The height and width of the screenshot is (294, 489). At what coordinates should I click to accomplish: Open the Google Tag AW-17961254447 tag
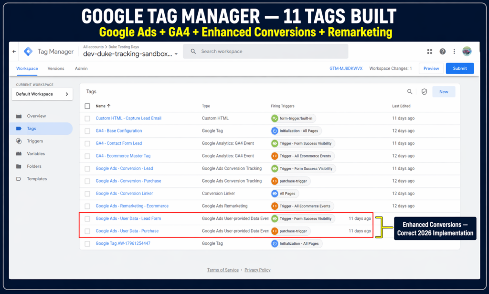pos(123,243)
